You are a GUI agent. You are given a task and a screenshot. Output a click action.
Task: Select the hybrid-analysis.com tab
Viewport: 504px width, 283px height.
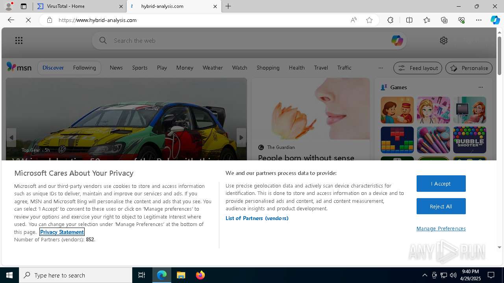coord(174,6)
